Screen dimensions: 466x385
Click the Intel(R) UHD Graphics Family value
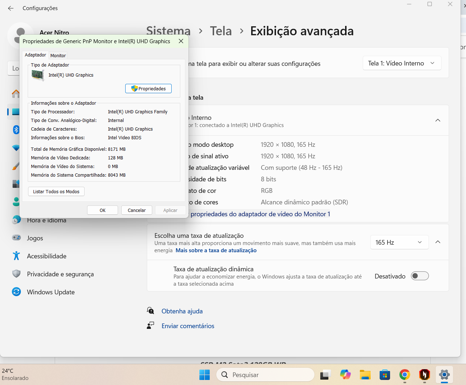(x=137, y=112)
